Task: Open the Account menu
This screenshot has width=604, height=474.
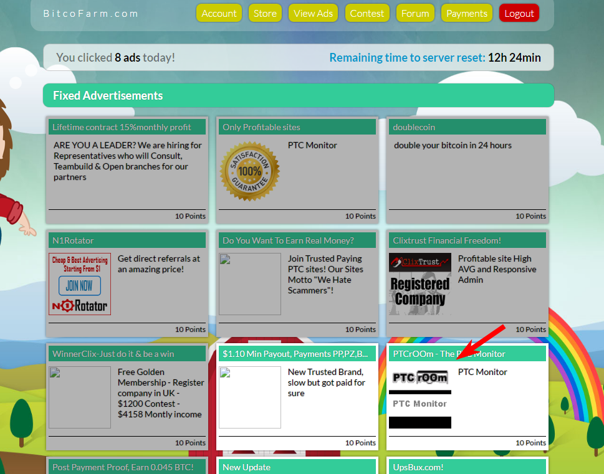Action: pos(219,13)
